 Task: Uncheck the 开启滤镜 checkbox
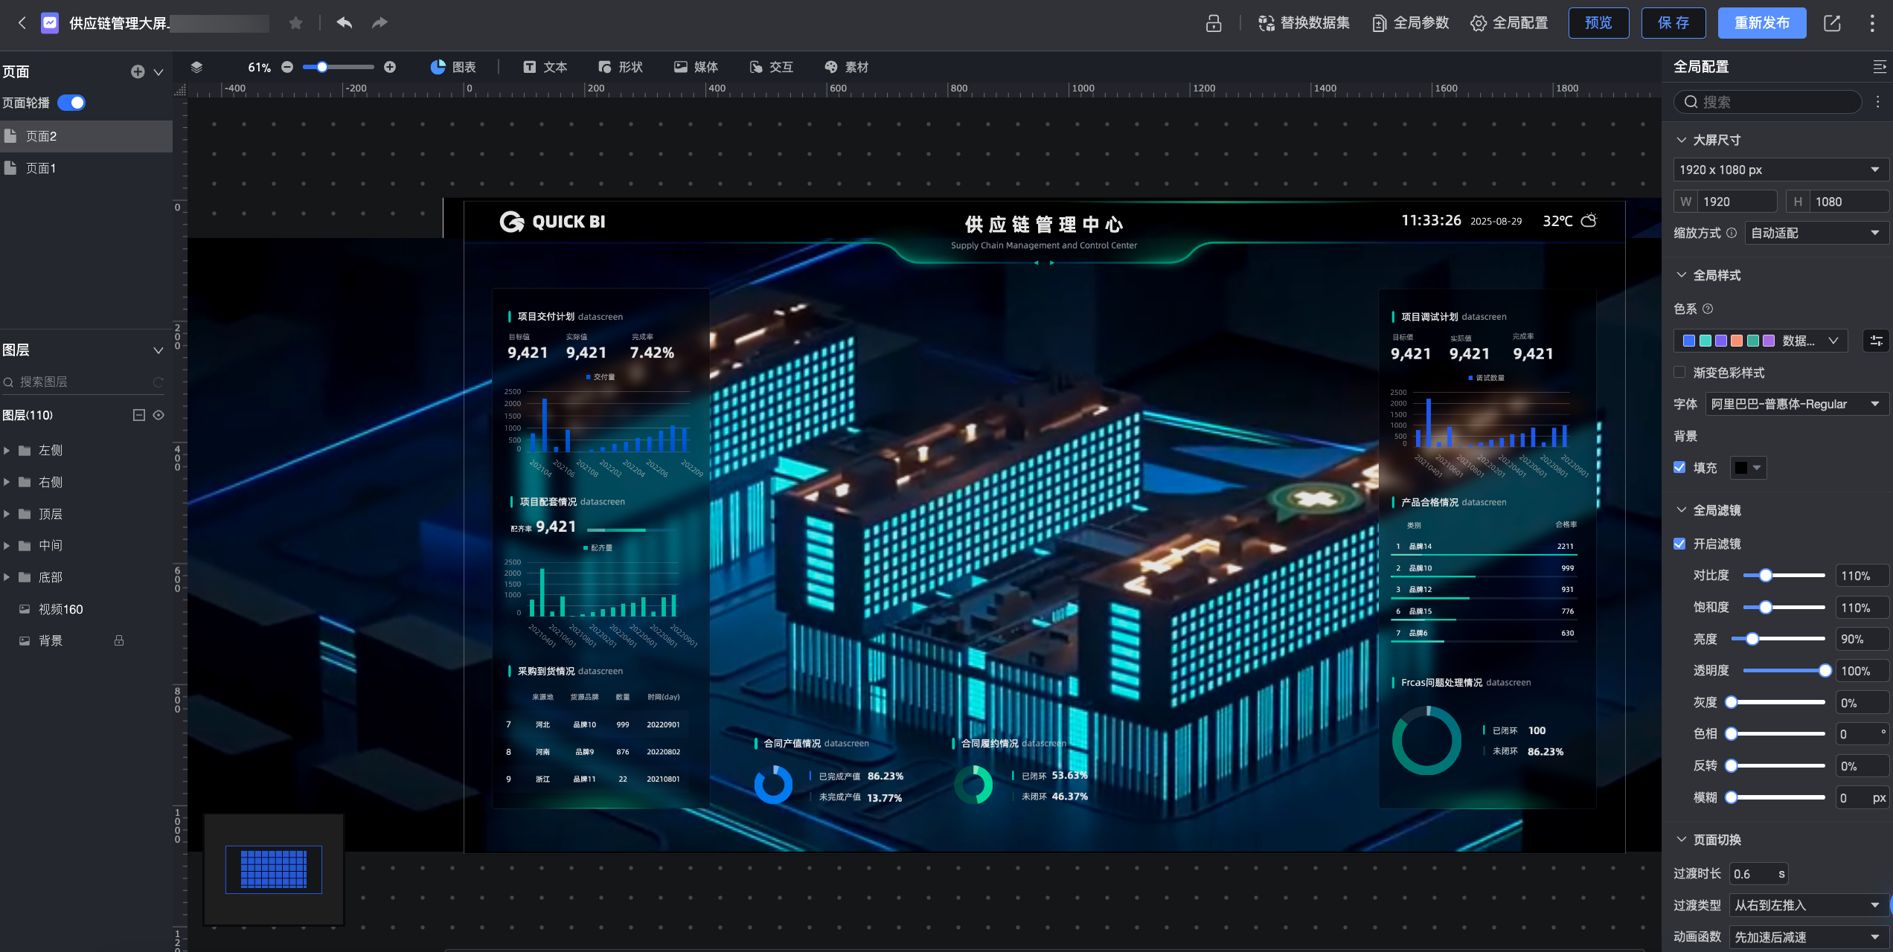(x=1679, y=544)
